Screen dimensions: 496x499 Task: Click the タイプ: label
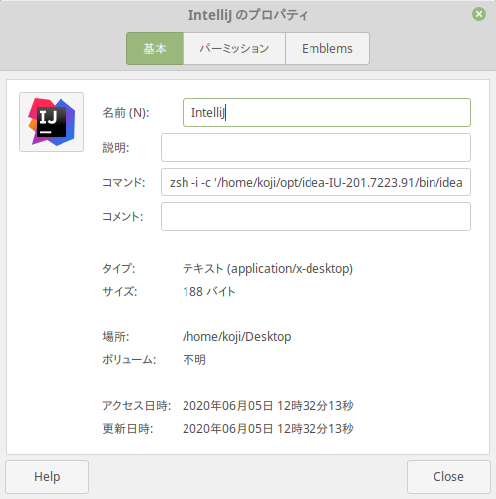pyautogui.click(x=119, y=269)
